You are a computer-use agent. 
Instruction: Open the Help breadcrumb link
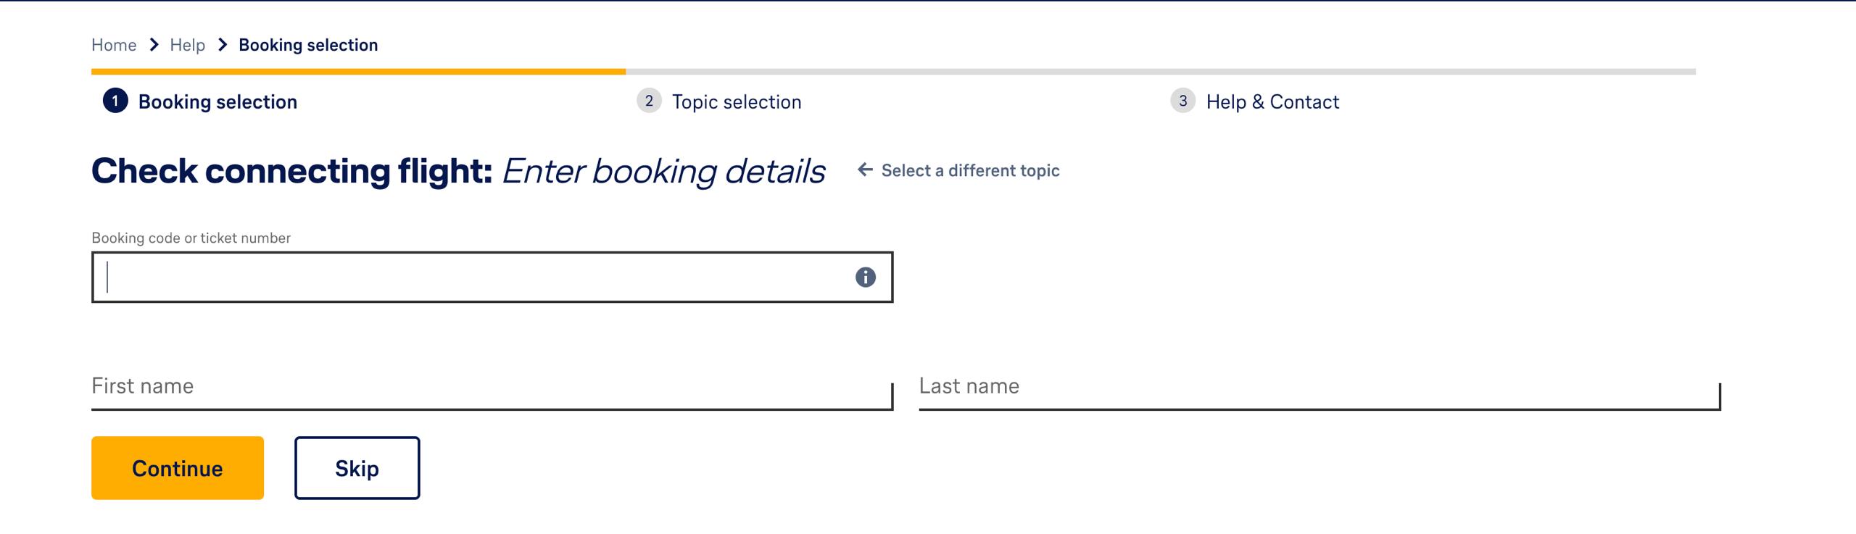click(x=187, y=45)
